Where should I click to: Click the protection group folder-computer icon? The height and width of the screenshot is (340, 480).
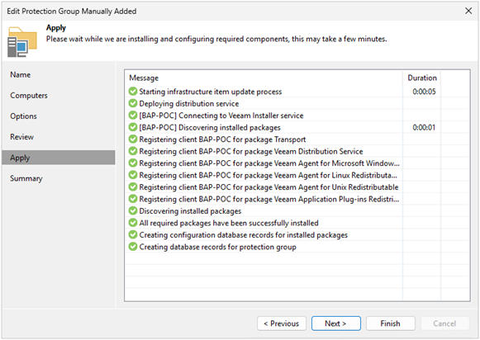tap(22, 42)
